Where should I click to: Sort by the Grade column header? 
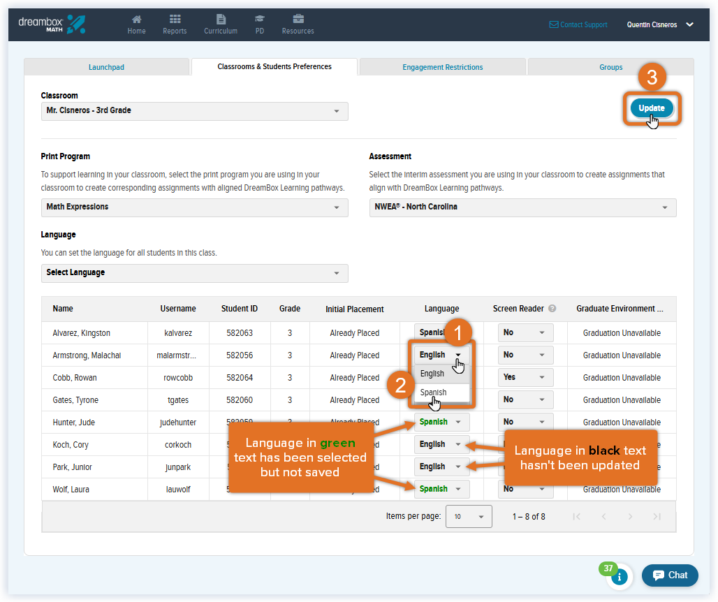click(290, 309)
